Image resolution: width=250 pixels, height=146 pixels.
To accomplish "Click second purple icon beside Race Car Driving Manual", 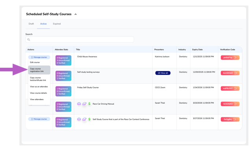I will 84,104.
